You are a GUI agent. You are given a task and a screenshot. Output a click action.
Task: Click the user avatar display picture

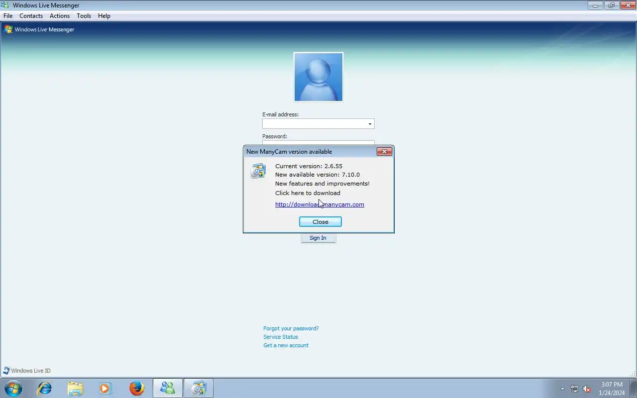[x=318, y=77]
